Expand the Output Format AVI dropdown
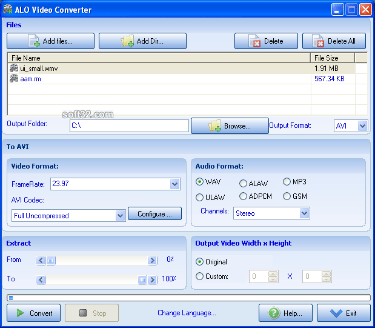The width and height of the screenshot is (375, 328). (362, 126)
